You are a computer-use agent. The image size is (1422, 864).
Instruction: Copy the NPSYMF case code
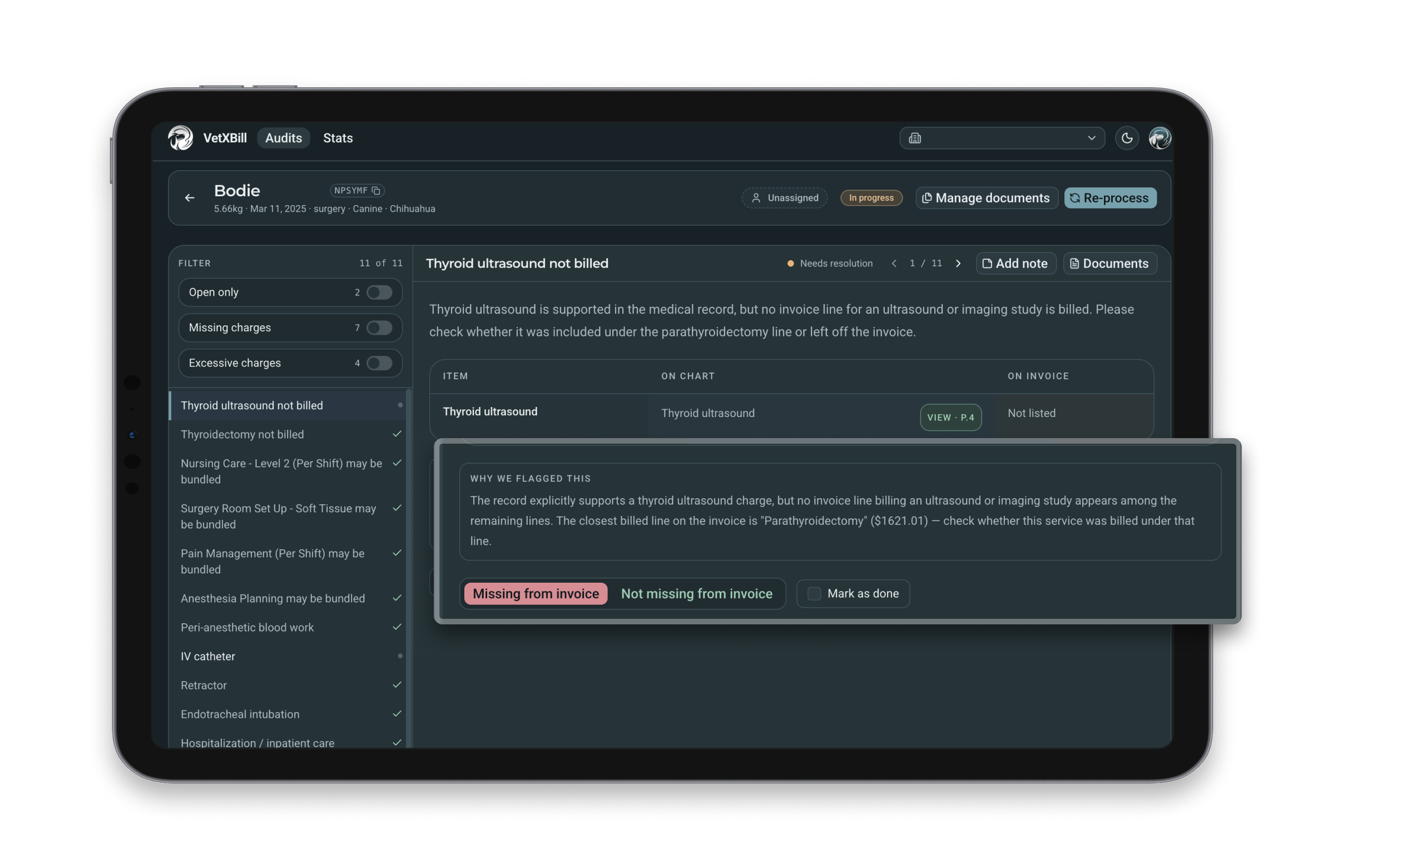(376, 191)
